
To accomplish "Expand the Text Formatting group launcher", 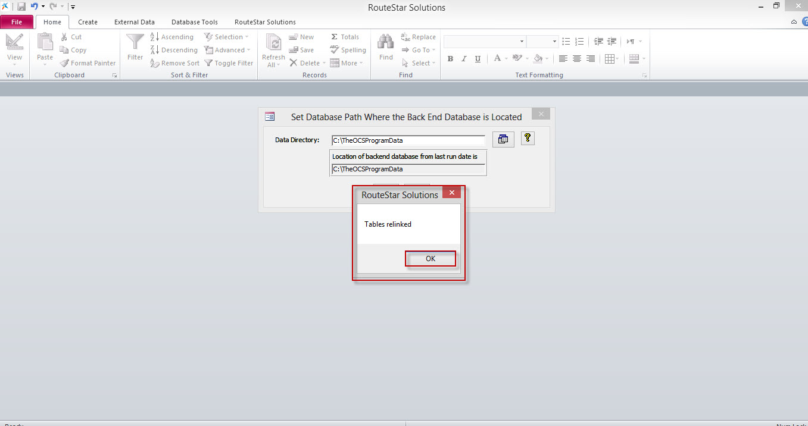I will [644, 76].
